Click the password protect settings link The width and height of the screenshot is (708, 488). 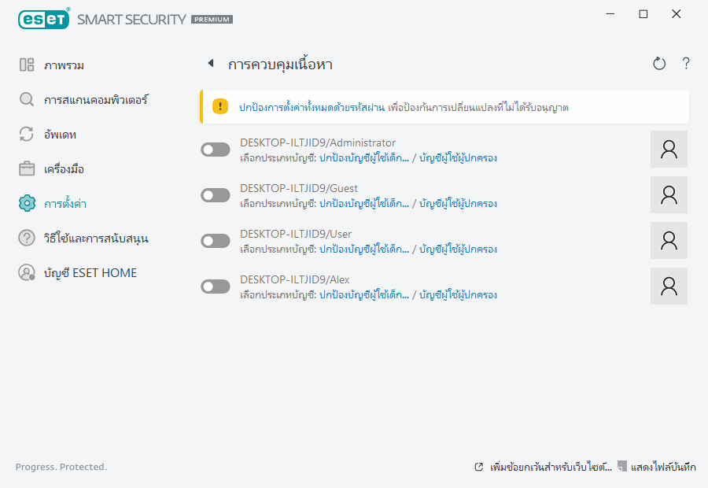coord(312,107)
